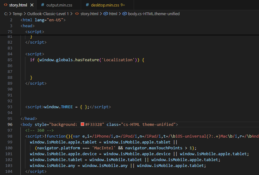Viewport: 259px width, 175px height.
Task: Jump to sticky scroll head line
Action: pyautogui.click(x=28, y=26)
